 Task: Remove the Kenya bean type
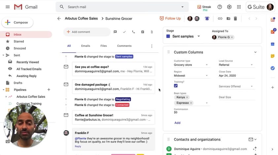click(187, 97)
